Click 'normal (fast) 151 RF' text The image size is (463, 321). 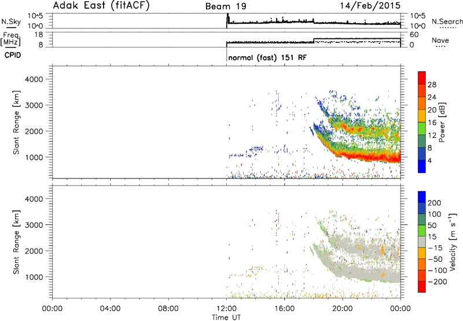tap(267, 57)
